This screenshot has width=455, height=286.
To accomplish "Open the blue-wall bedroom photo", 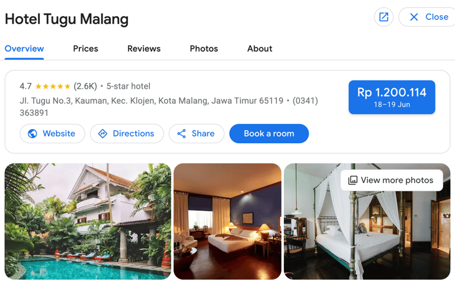I will coord(227,221).
